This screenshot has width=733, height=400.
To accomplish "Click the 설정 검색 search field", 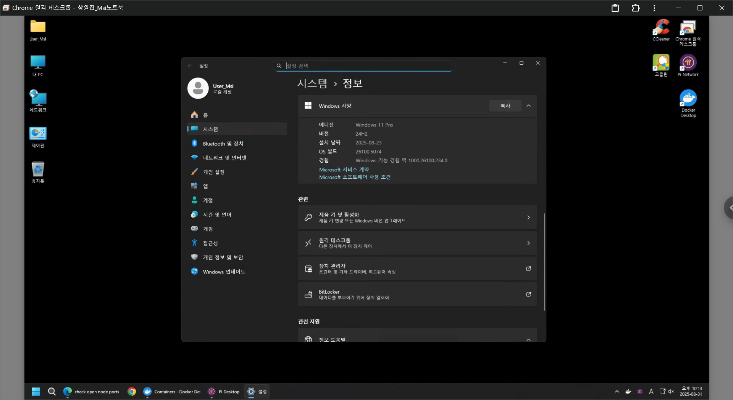I will (x=363, y=66).
